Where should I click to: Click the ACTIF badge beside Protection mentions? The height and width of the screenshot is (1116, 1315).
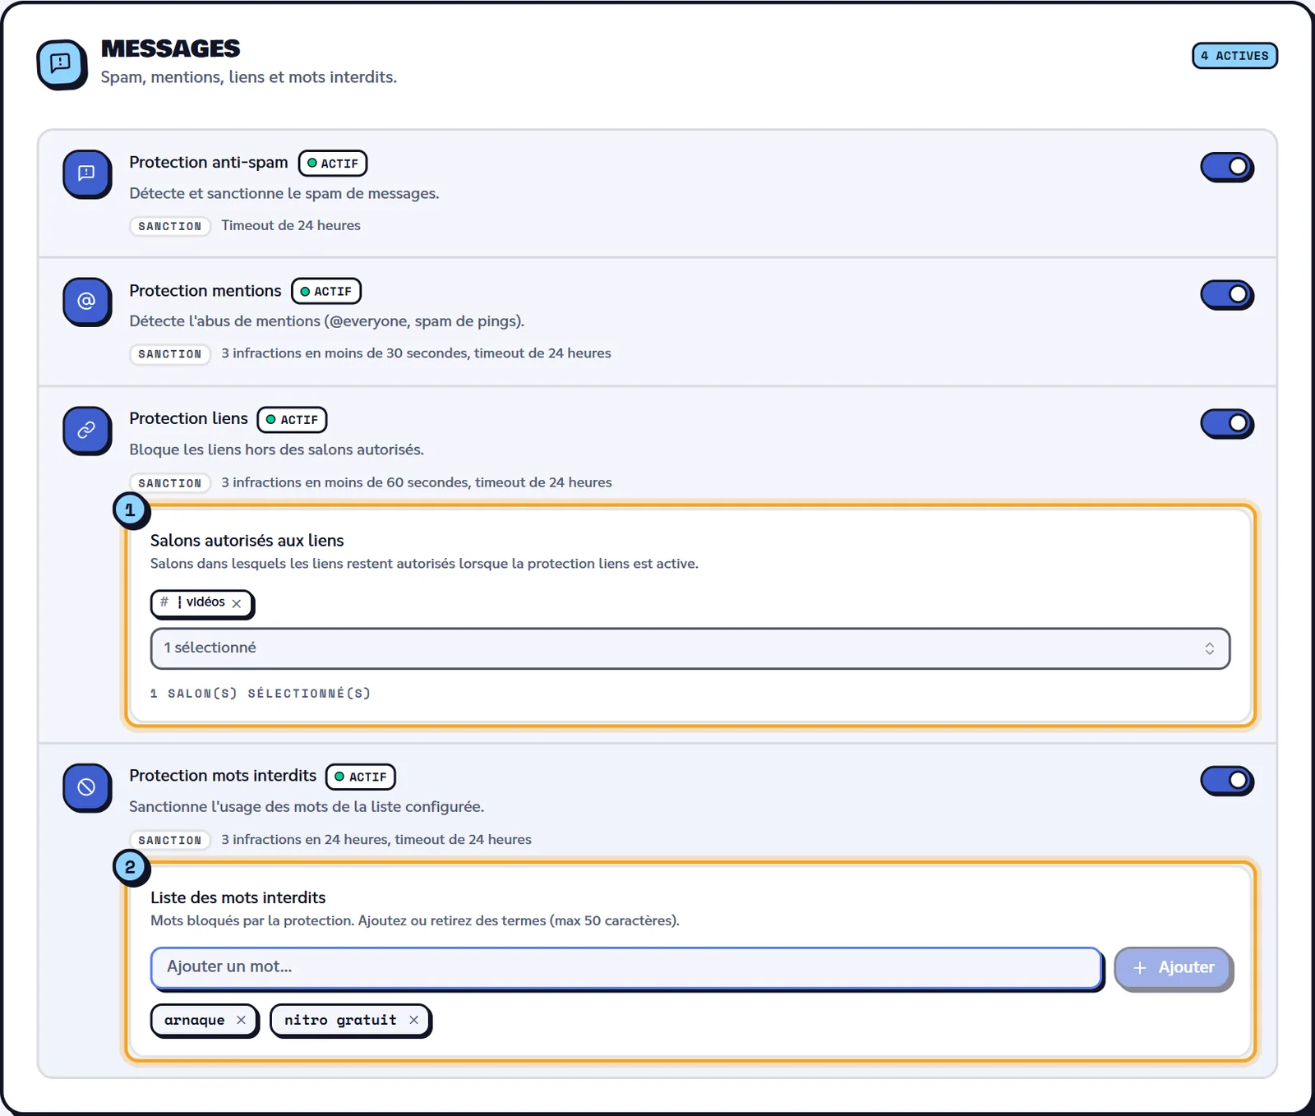[326, 291]
